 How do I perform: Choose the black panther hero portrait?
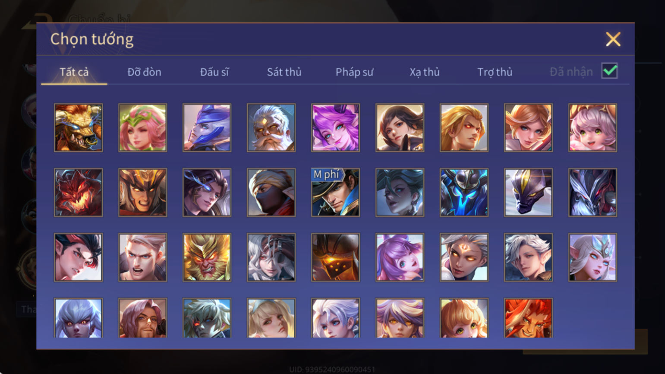(x=528, y=193)
